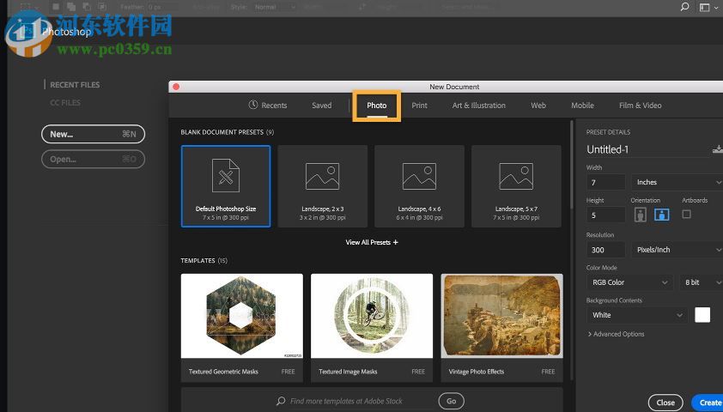This screenshot has height=412, width=723.
Task: Expand Advanced Options section
Action: point(616,334)
